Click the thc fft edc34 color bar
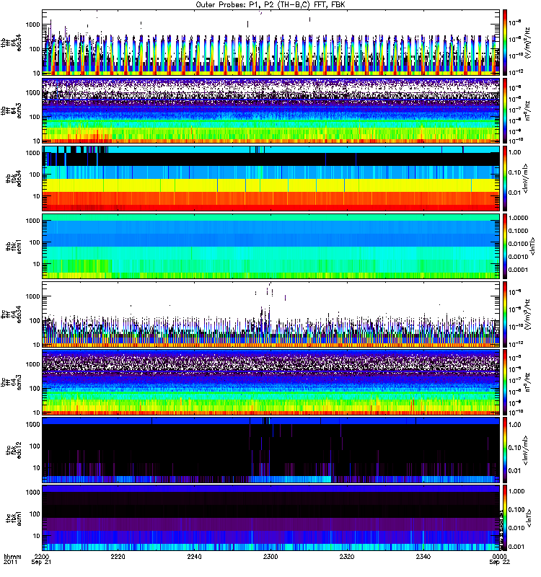Viewport: 541px width, 577px height. click(506, 313)
